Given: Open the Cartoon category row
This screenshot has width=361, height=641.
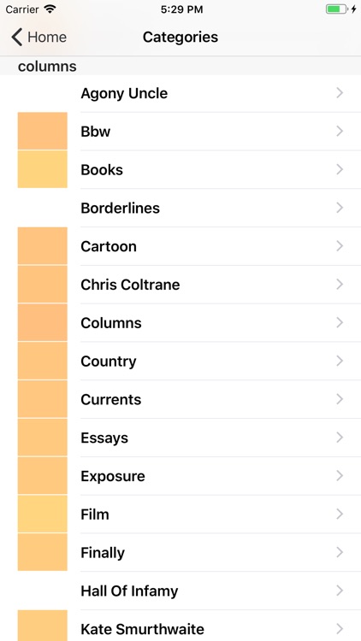Looking at the screenshot, I should click(x=180, y=246).
